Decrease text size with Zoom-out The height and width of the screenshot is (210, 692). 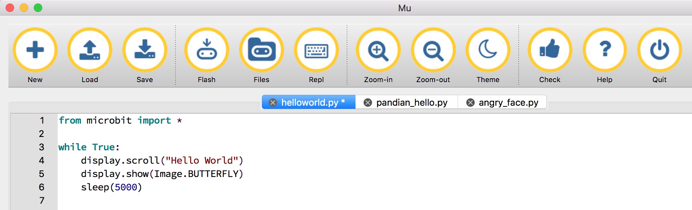433,50
